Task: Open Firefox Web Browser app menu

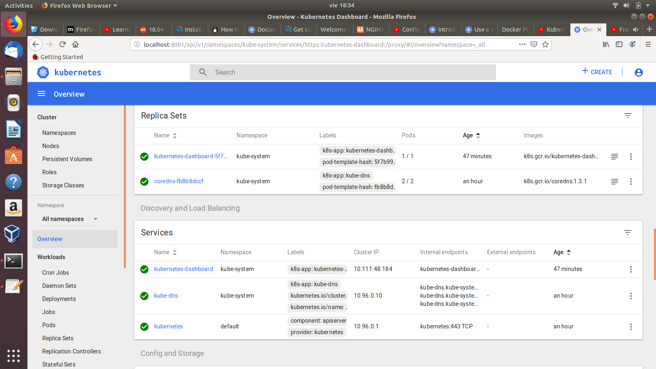Action: [x=79, y=5]
